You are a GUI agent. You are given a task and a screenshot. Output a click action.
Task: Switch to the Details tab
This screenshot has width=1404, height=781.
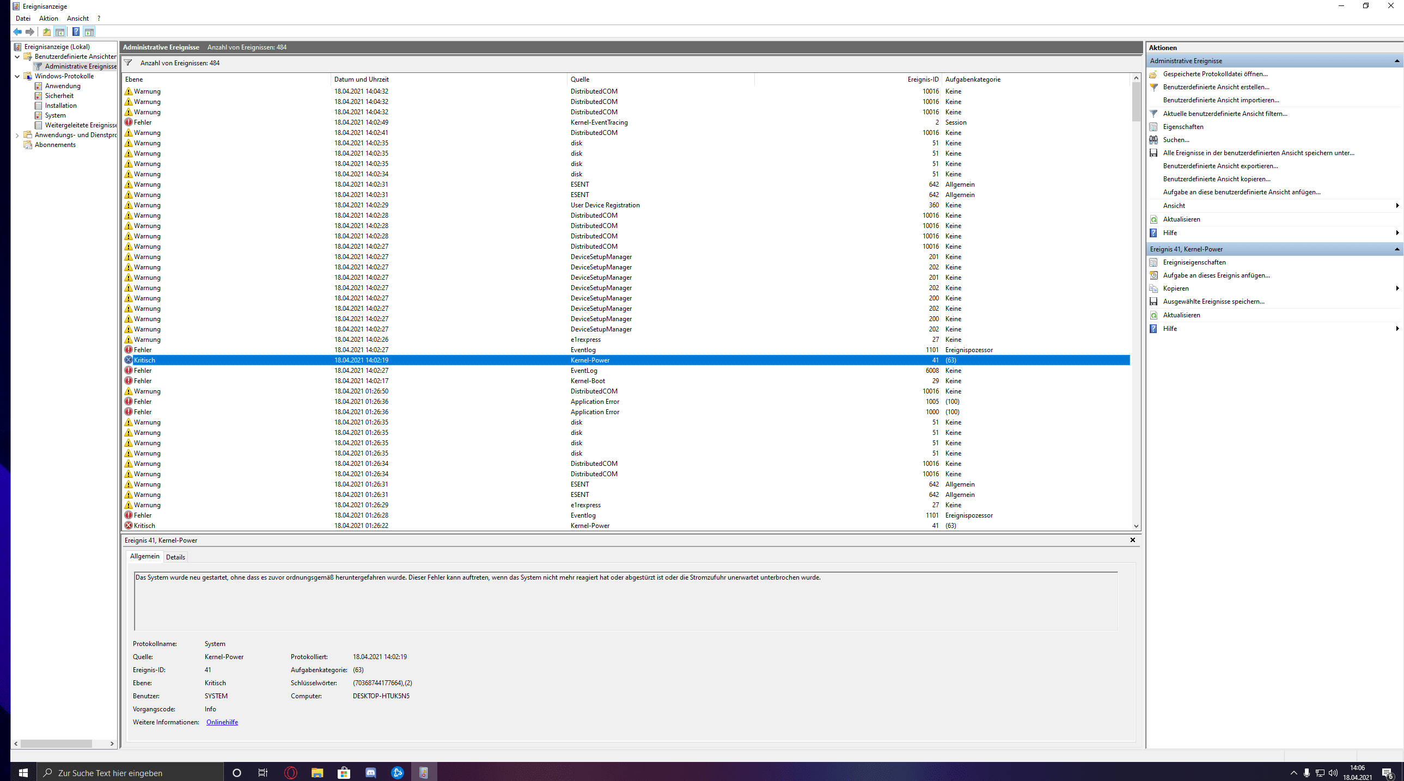(175, 557)
